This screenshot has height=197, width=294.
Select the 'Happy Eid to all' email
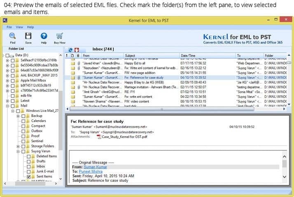click(176, 63)
